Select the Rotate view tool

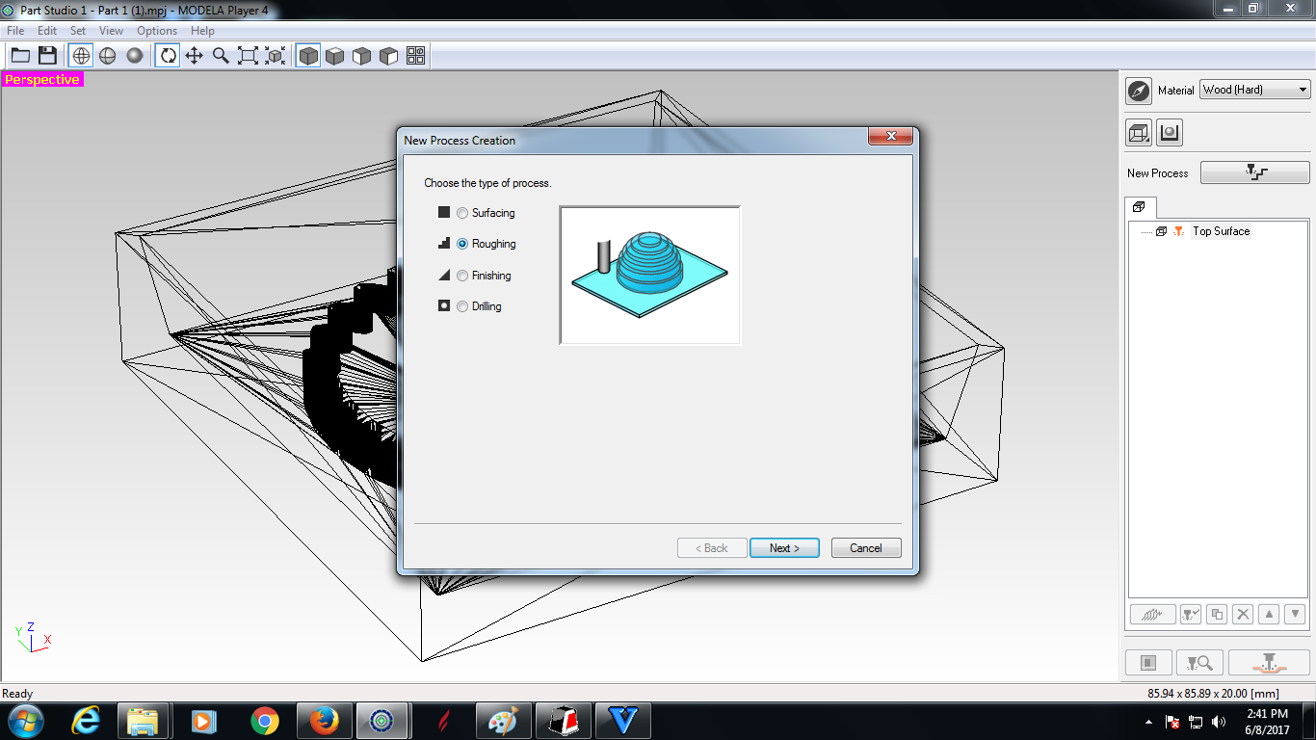tap(168, 56)
